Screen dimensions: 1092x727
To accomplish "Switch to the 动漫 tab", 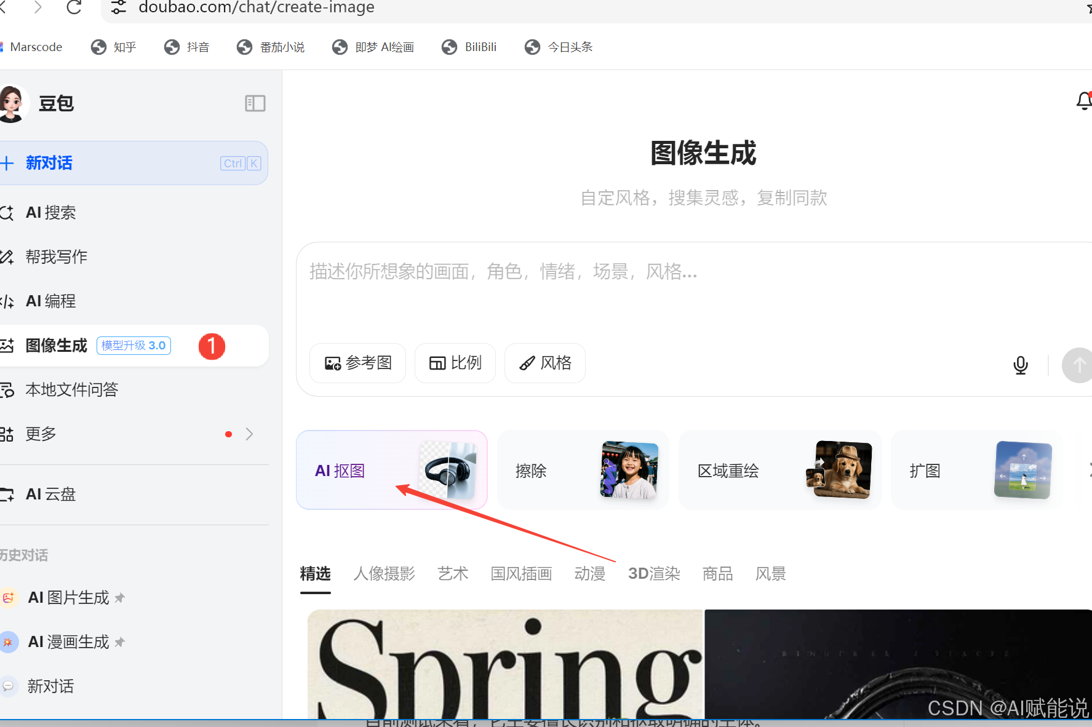I will coord(590,574).
